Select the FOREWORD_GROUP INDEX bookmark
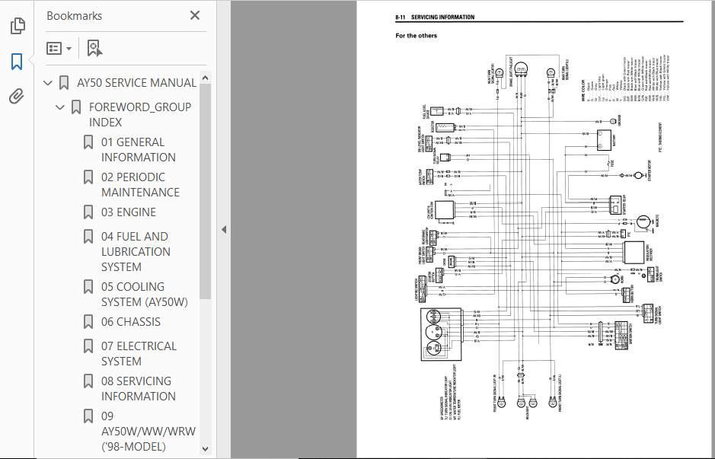This screenshot has width=715, height=459. click(140, 114)
